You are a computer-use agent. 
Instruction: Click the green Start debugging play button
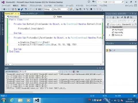click(x=37, y=9)
